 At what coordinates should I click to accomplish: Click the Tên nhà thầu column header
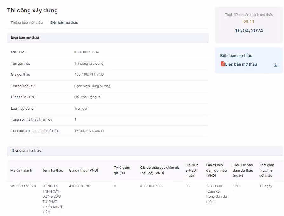point(53,170)
